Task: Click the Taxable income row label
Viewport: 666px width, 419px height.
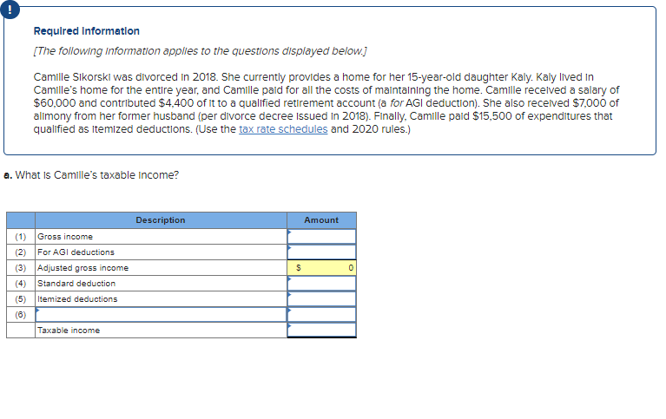Action: 69,331
